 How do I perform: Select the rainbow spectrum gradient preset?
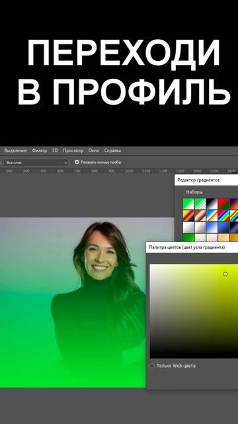pyautogui.click(x=223, y=215)
